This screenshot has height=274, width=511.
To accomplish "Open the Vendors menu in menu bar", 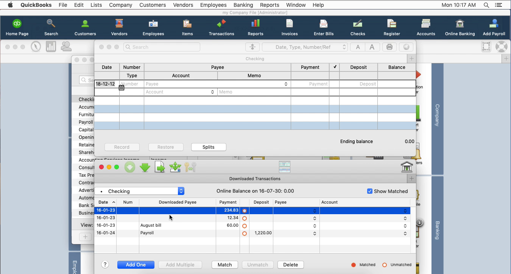I will [x=183, y=5].
